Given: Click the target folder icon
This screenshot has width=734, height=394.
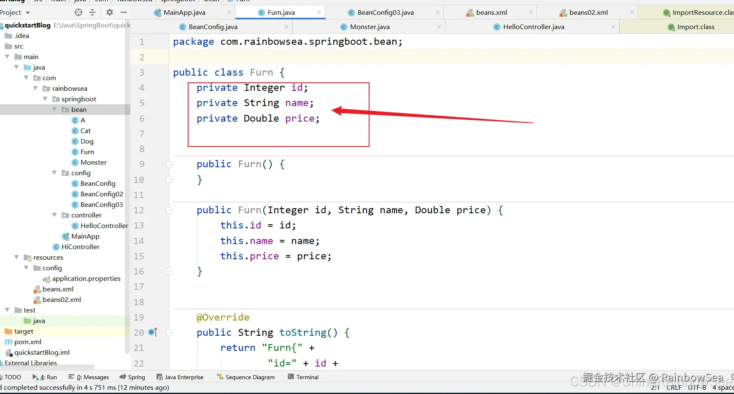Looking at the screenshot, I should coord(8,332).
